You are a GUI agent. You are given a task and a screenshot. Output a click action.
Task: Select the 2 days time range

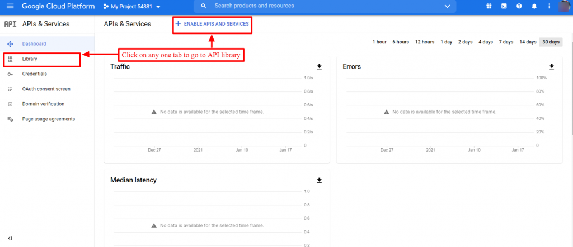[465, 42]
